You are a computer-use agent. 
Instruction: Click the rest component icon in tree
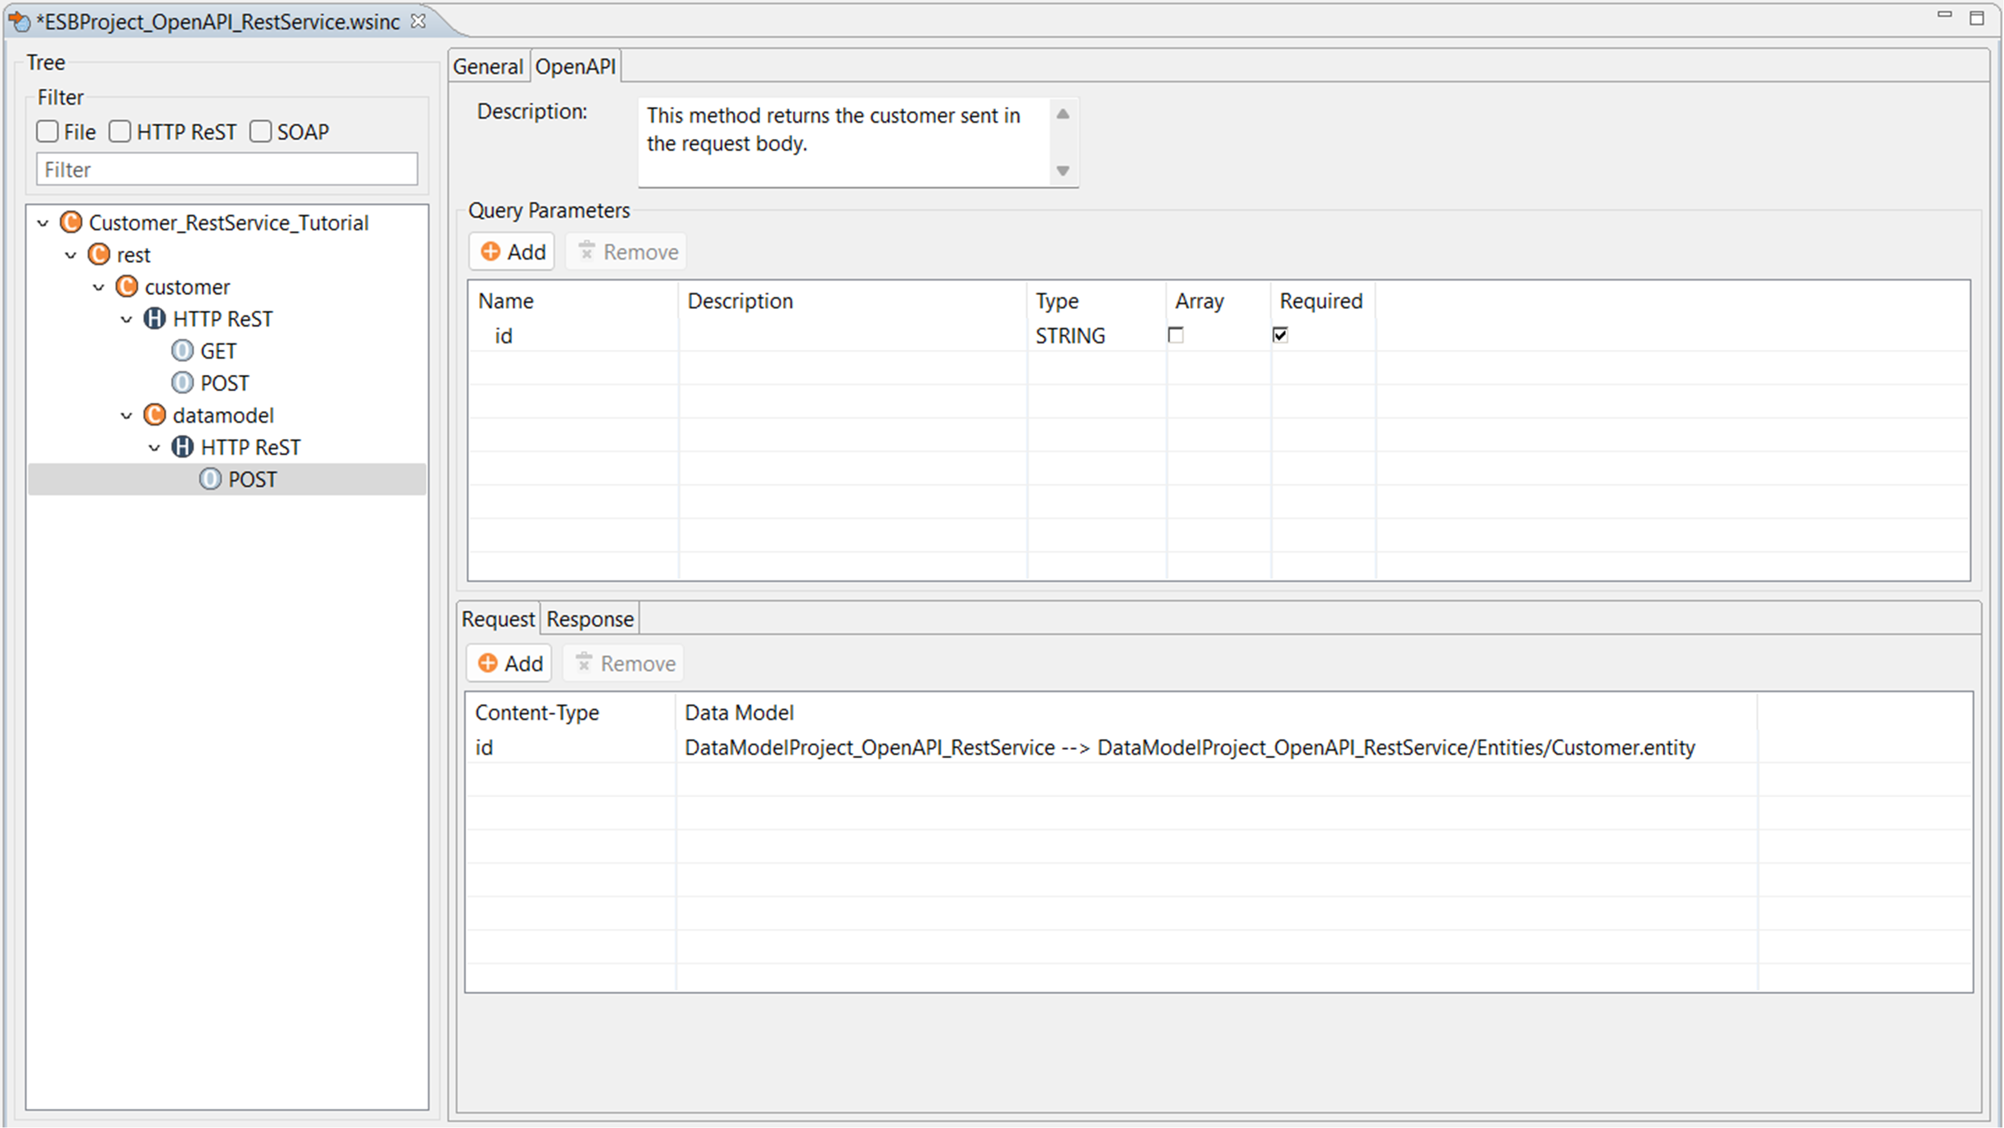pos(99,254)
